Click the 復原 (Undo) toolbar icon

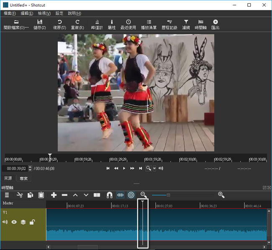coord(59,24)
